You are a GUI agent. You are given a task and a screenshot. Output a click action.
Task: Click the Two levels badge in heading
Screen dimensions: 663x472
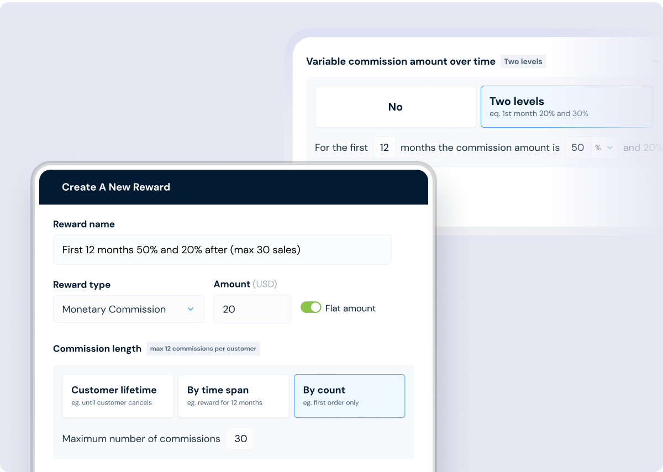[x=523, y=61]
